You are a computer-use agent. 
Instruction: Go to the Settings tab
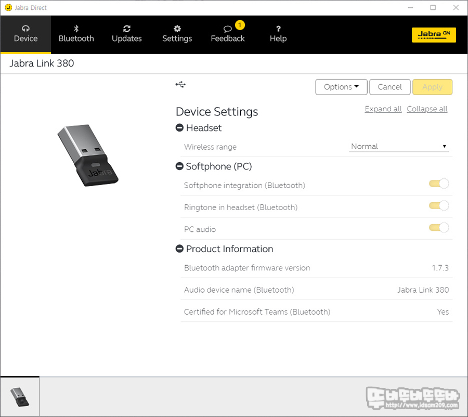point(177,34)
